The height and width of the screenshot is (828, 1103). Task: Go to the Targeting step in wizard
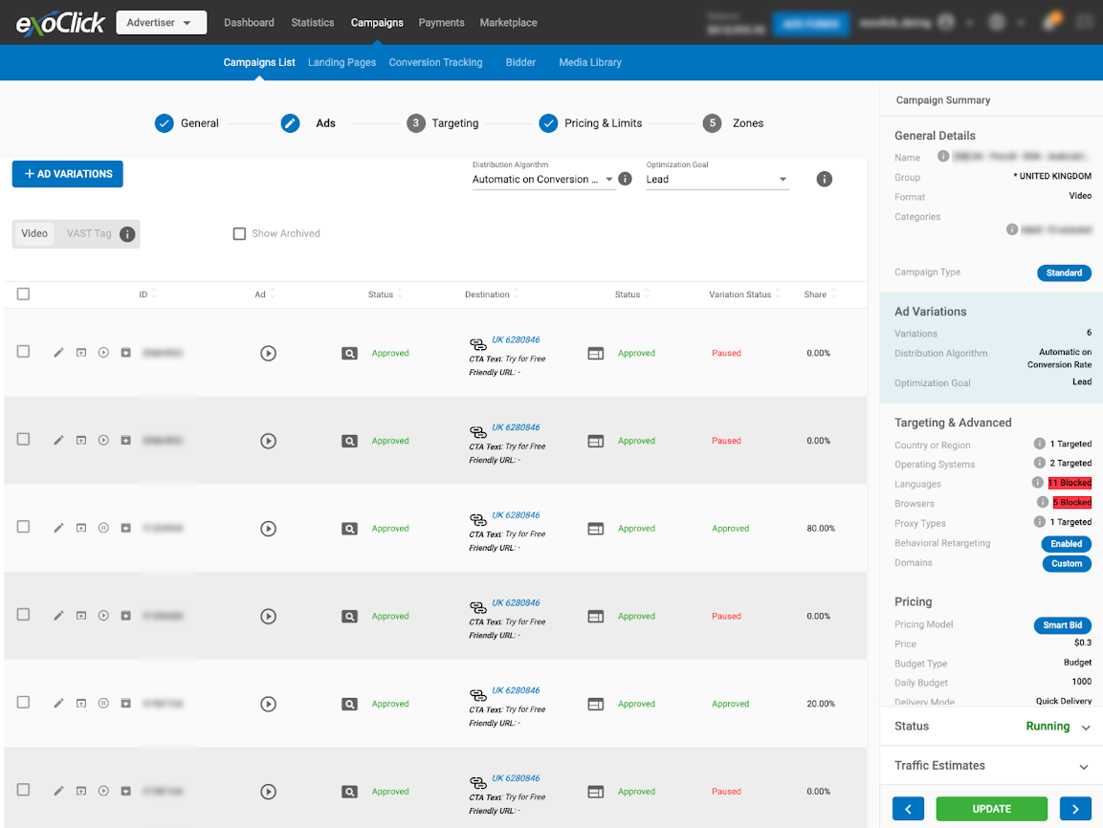click(x=442, y=123)
